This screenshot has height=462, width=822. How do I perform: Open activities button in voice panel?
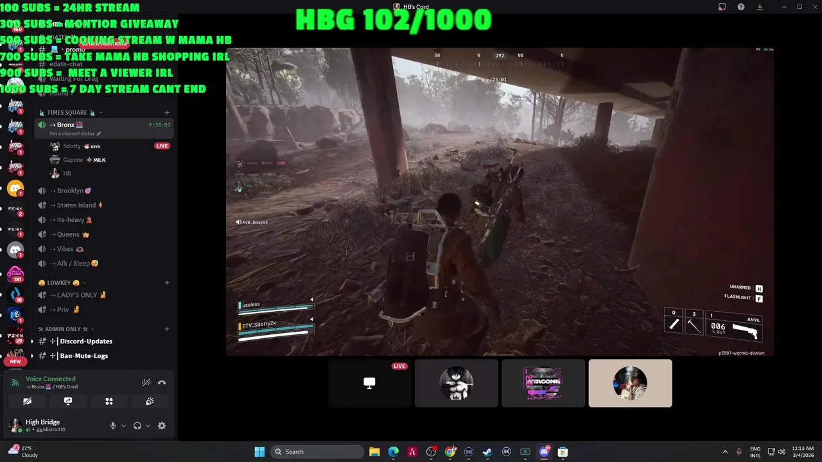pyautogui.click(x=109, y=401)
